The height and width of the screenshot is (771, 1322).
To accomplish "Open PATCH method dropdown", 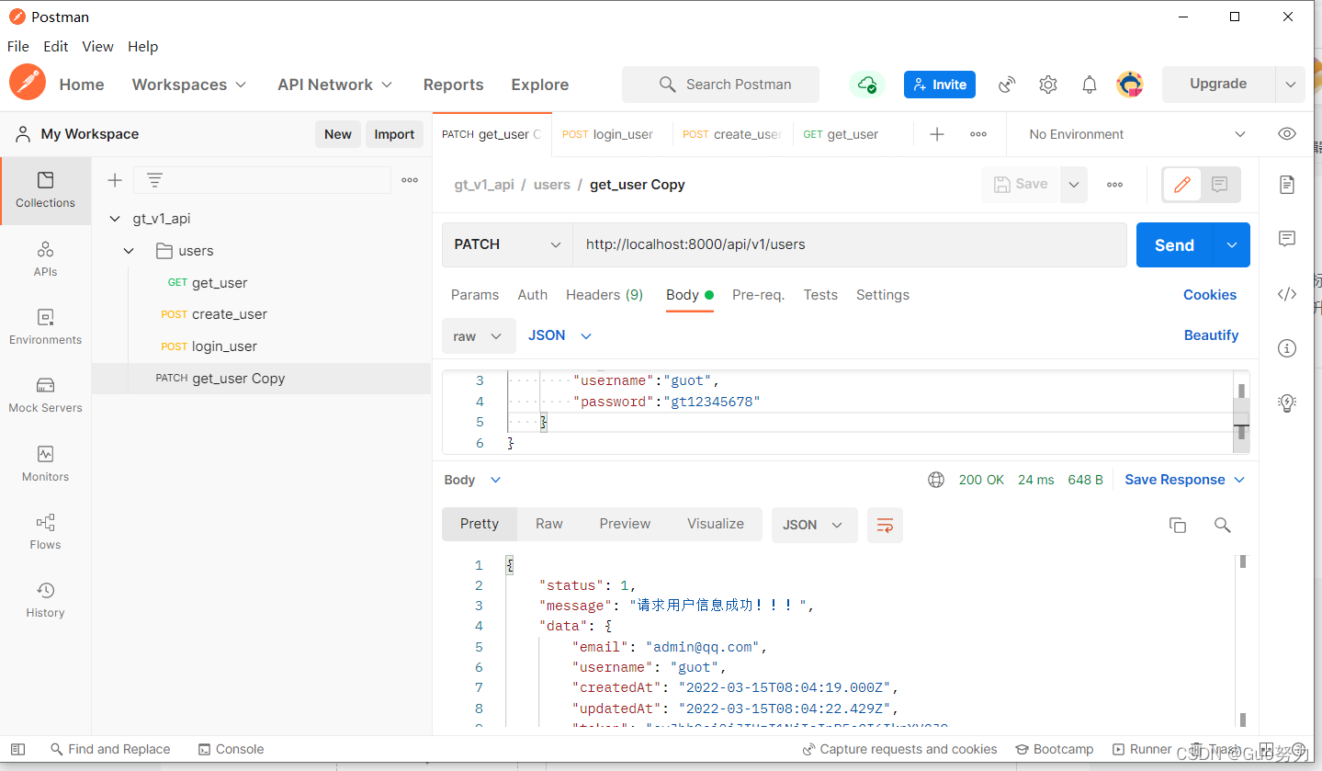I will point(507,244).
